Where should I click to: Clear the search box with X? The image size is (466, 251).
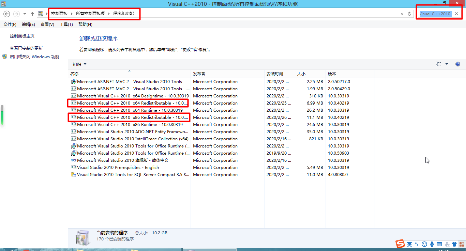[x=456, y=14]
